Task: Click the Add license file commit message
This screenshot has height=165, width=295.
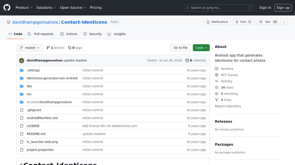Action: click(110, 126)
